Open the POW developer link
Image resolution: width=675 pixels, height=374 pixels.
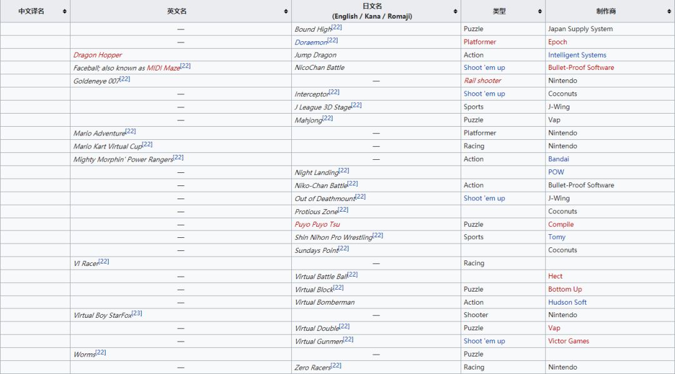point(556,172)
